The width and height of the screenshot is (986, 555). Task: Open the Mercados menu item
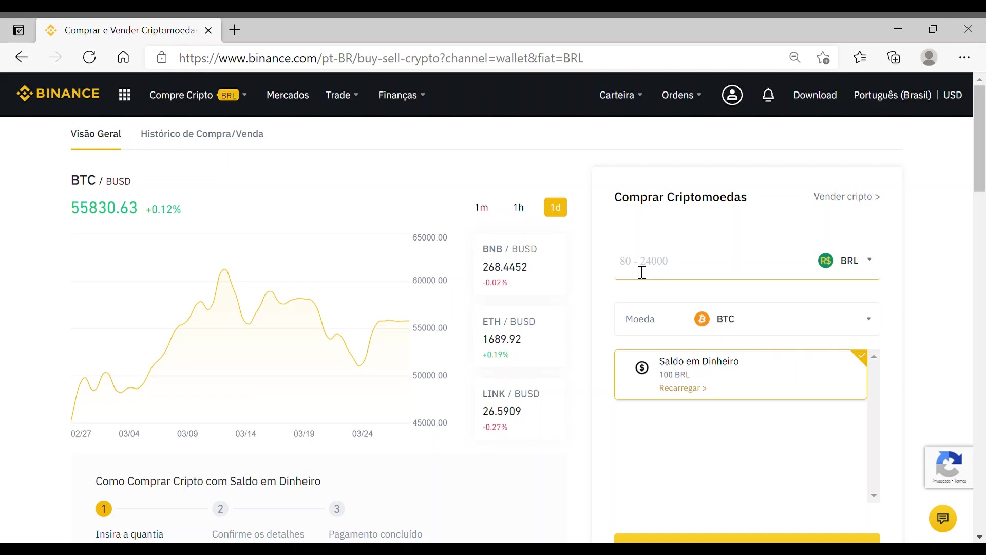[x=288, y=95]
